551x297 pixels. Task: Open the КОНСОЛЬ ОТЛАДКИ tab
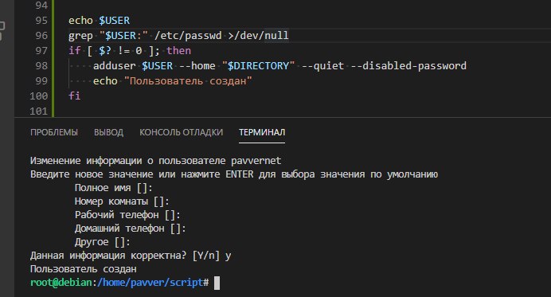coord(181,132)
